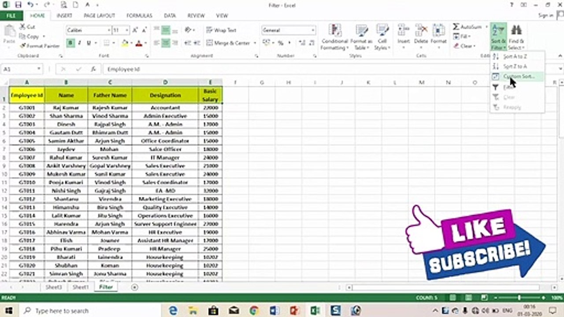Click the Insert Function fx icon
The height and width of the screenshot is (317, 564).
(x=93, y=69)
